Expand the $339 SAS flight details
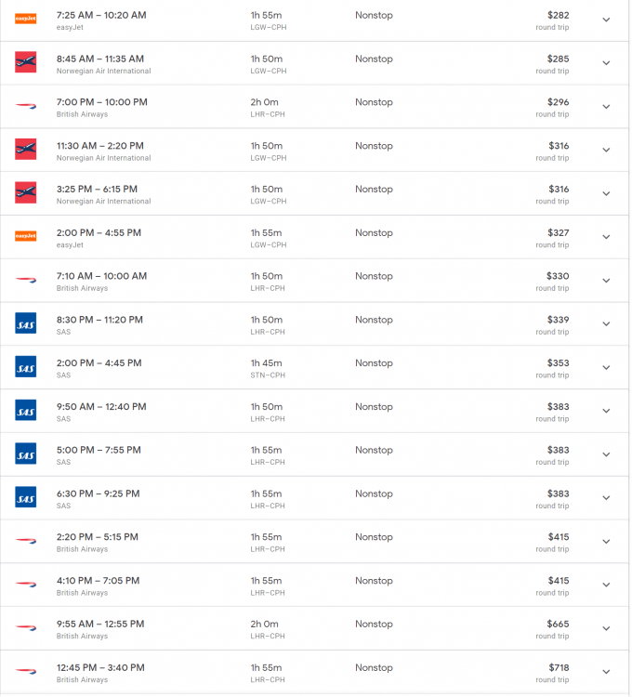The width and height of the screenshot is (632, 697). tap(606, 324)
